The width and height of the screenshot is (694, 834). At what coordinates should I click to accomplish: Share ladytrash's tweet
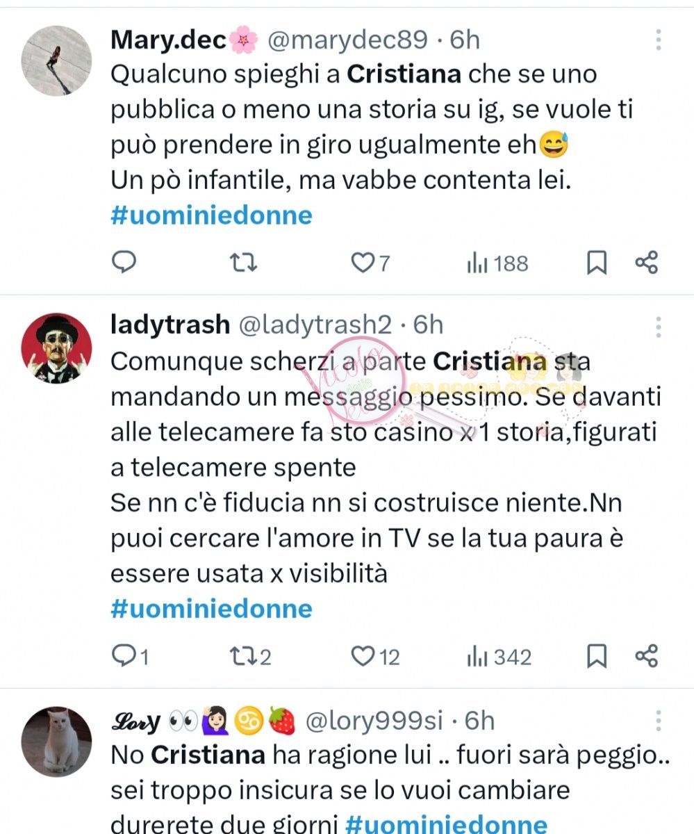[647, 655]
